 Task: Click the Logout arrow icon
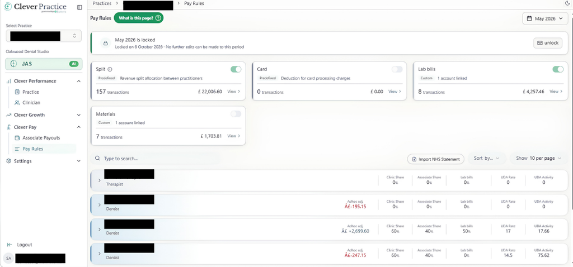(x=10, y=245)
